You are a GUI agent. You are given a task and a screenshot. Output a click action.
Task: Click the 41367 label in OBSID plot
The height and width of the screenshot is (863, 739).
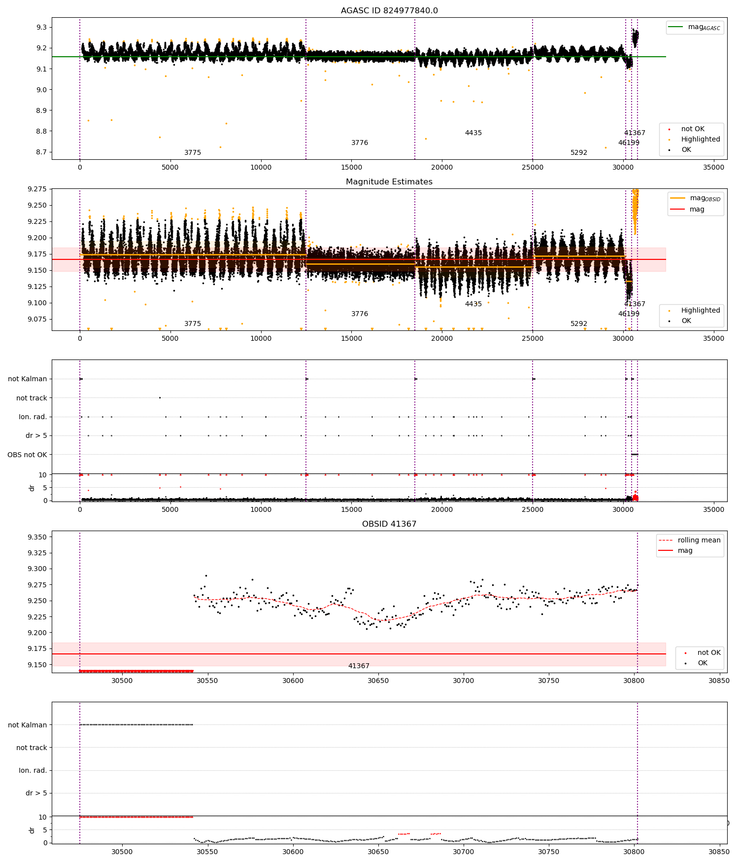[x=359, y=666]
